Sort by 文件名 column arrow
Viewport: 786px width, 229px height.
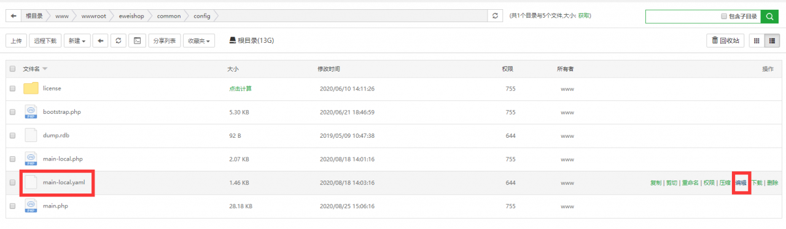[x=45, y=69]
